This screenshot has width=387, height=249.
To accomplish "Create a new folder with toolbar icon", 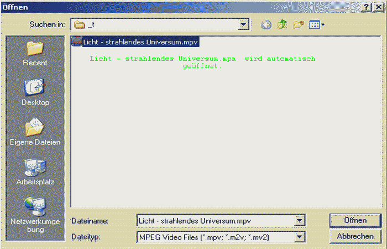I will click(299, 25).
